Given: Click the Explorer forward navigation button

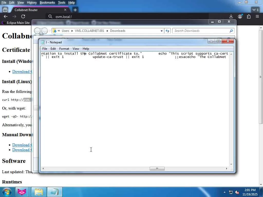Looking at the screenshot, I should click(x=44, y=31).
